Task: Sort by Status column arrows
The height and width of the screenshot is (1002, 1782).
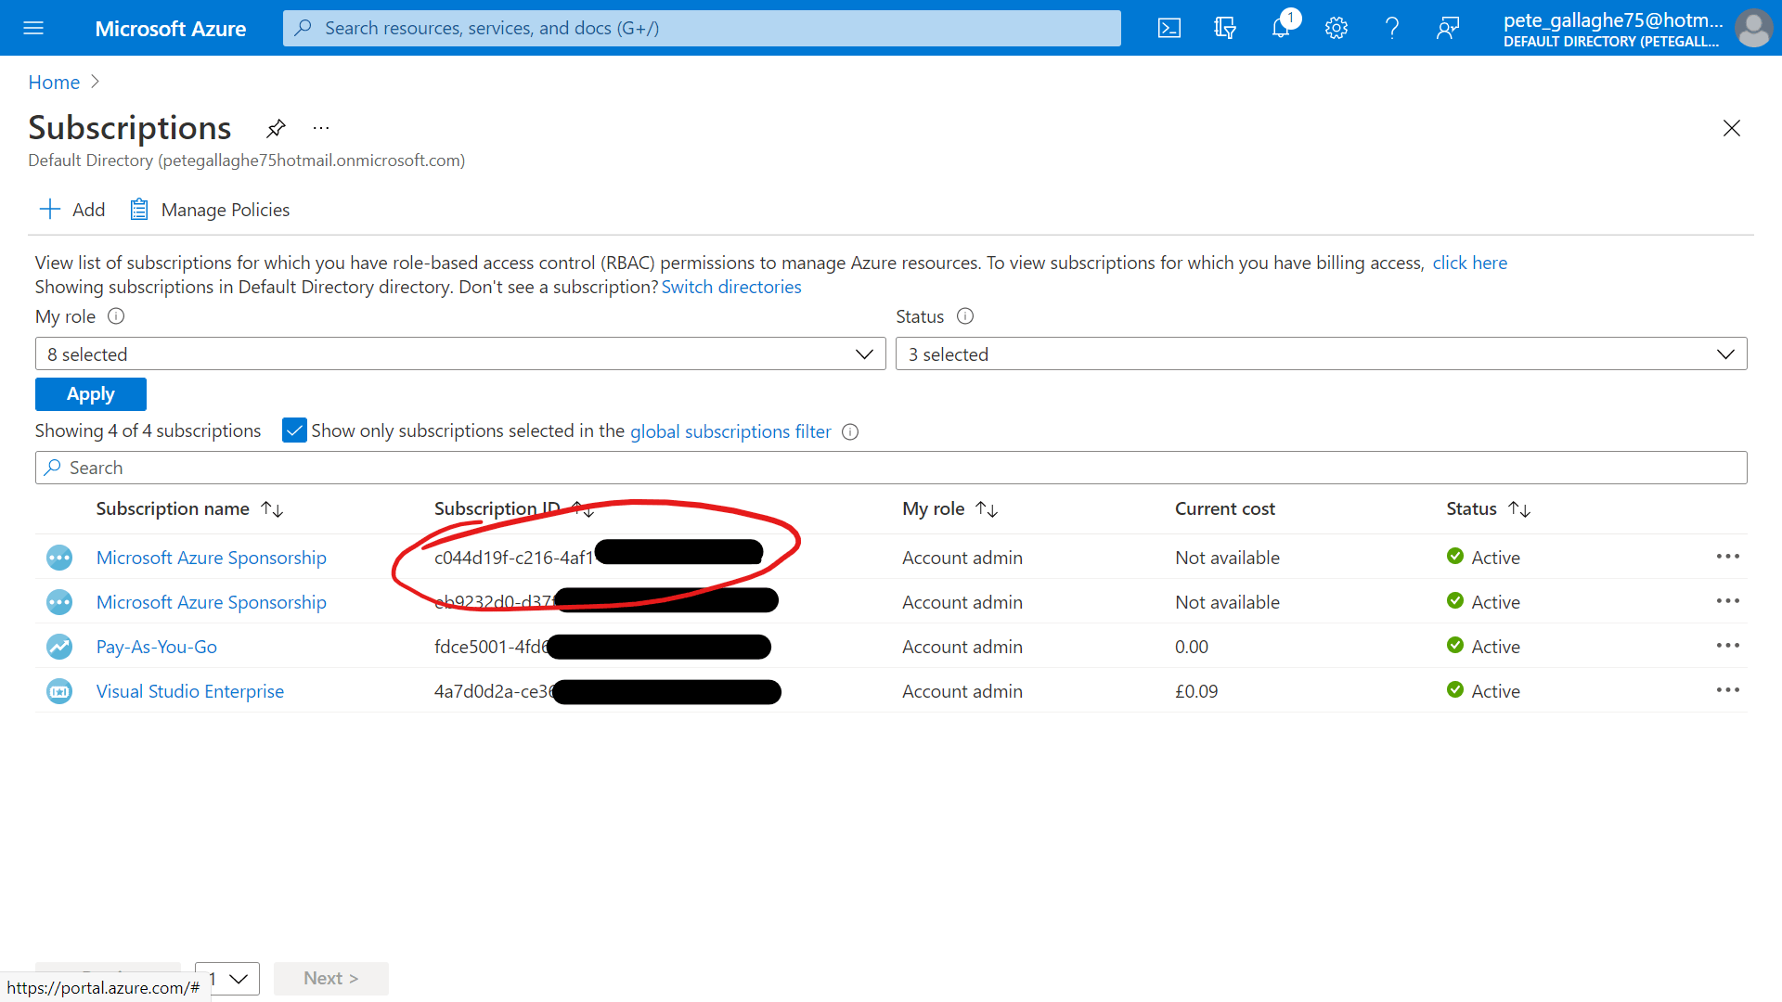Action: click(x=1519, y=509)
